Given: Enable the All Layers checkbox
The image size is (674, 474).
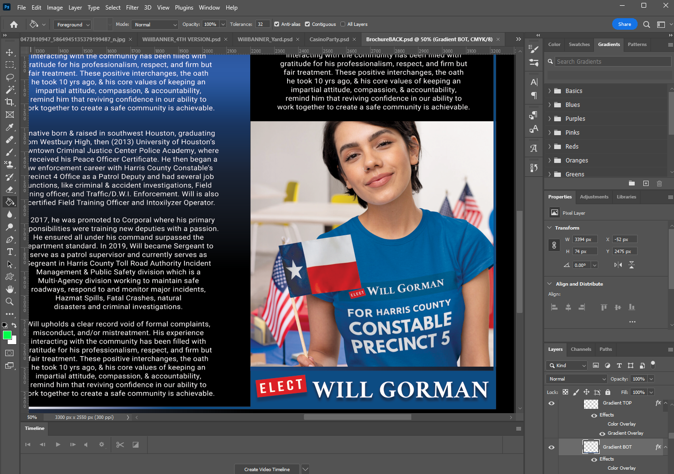Looking at the screenshot, I should (343, 24).
